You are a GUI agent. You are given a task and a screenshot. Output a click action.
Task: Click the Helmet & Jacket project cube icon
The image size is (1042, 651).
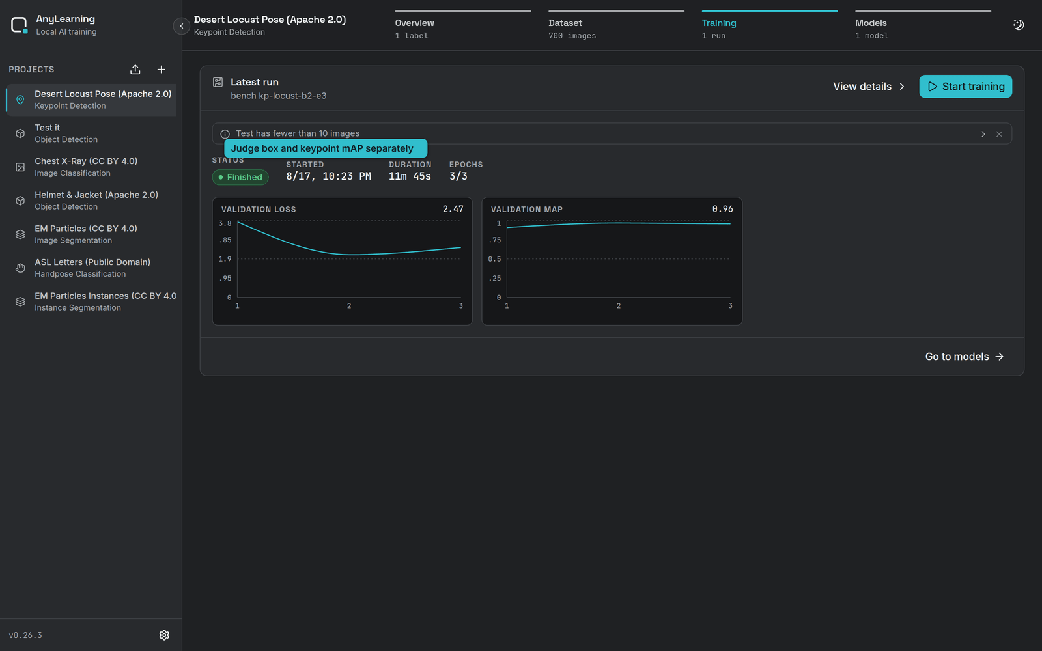[x=20, y=201]
